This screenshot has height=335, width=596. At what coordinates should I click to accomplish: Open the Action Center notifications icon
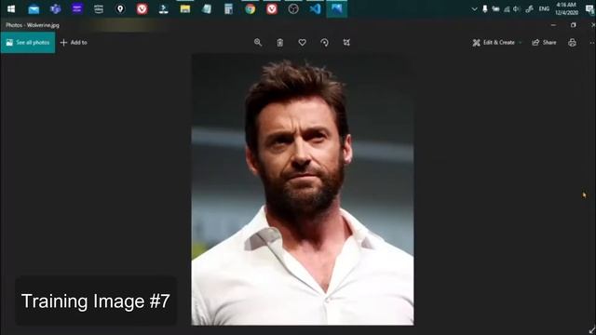coord(590,8)
